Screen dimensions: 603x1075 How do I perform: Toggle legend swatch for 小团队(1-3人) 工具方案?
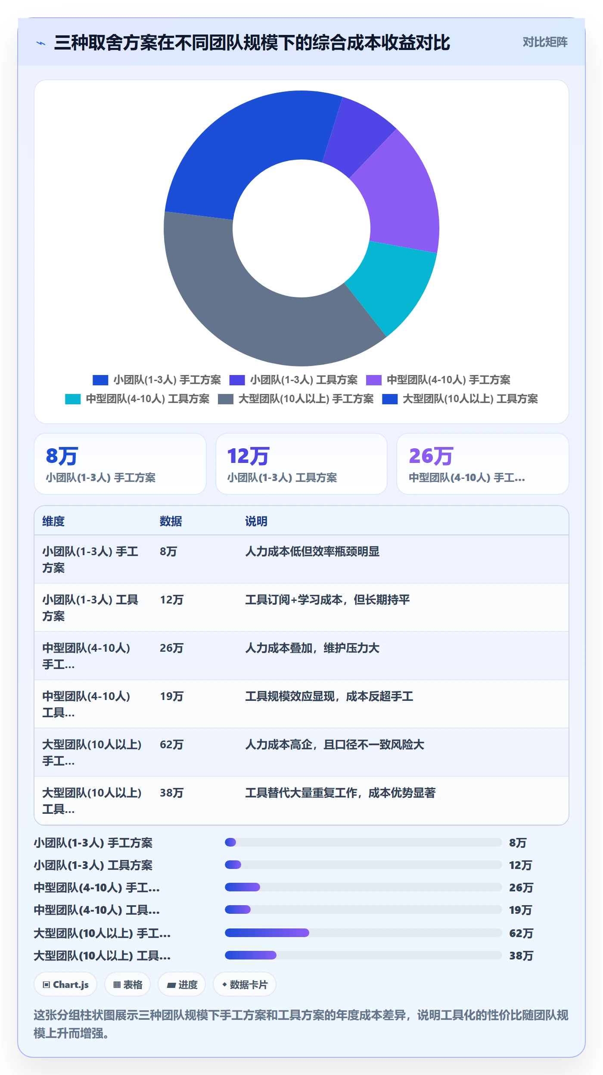point(237,380)
